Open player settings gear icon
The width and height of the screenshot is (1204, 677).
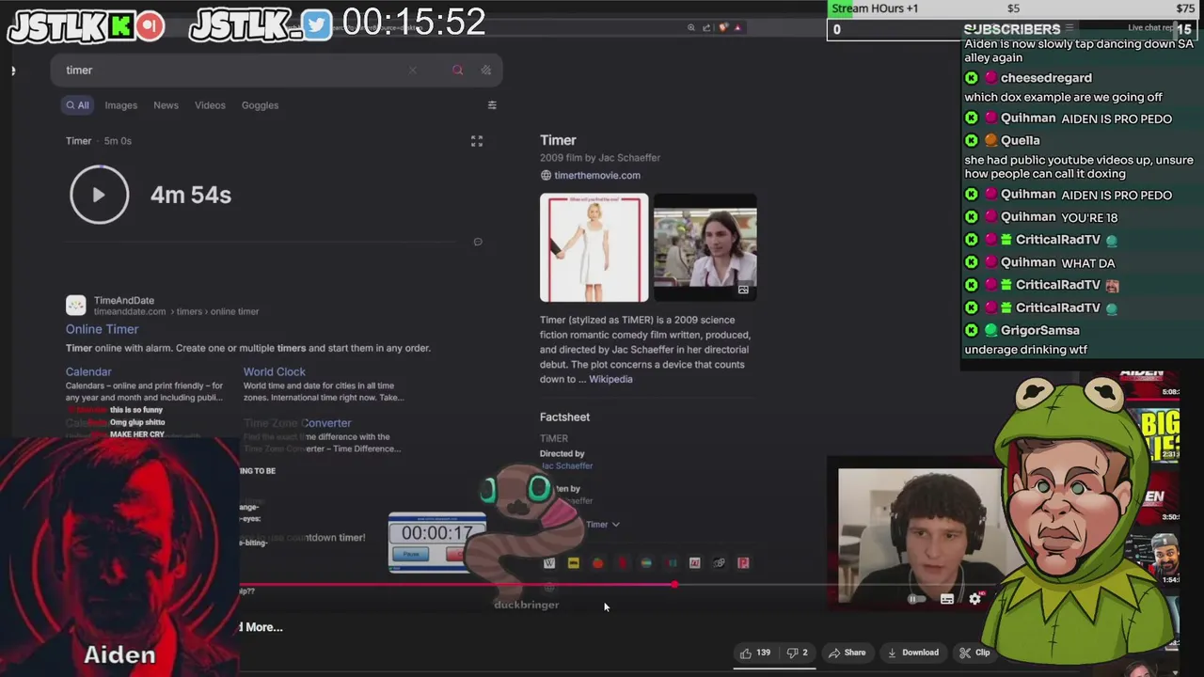tap(975, 599)
